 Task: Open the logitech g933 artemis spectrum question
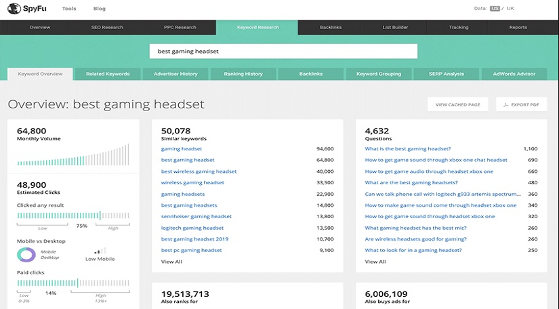[442, 194]
